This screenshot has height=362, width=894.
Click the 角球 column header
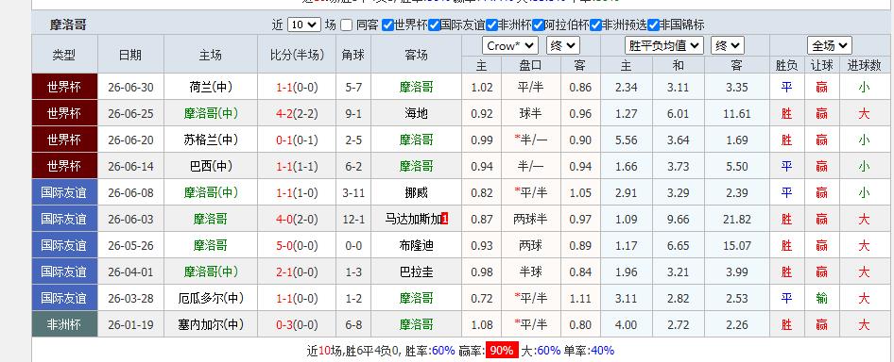click(352, 55)
